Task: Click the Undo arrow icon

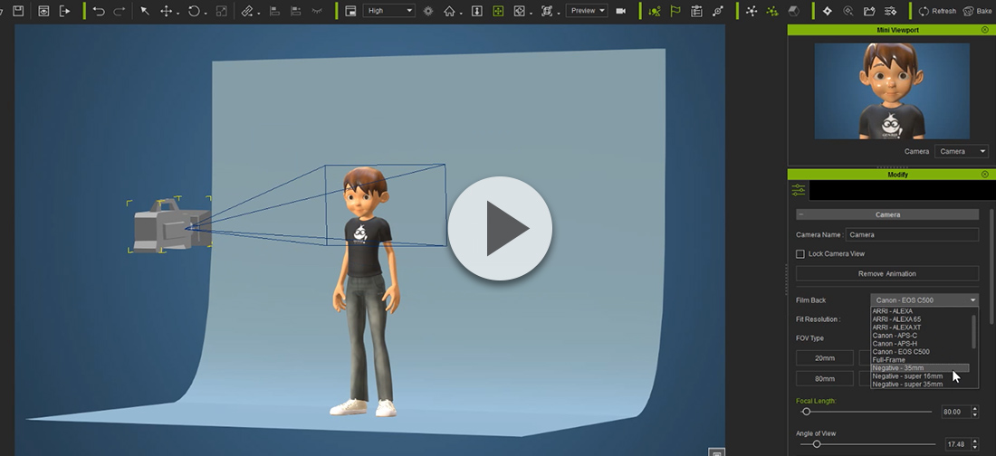Action: click(99, 11)
